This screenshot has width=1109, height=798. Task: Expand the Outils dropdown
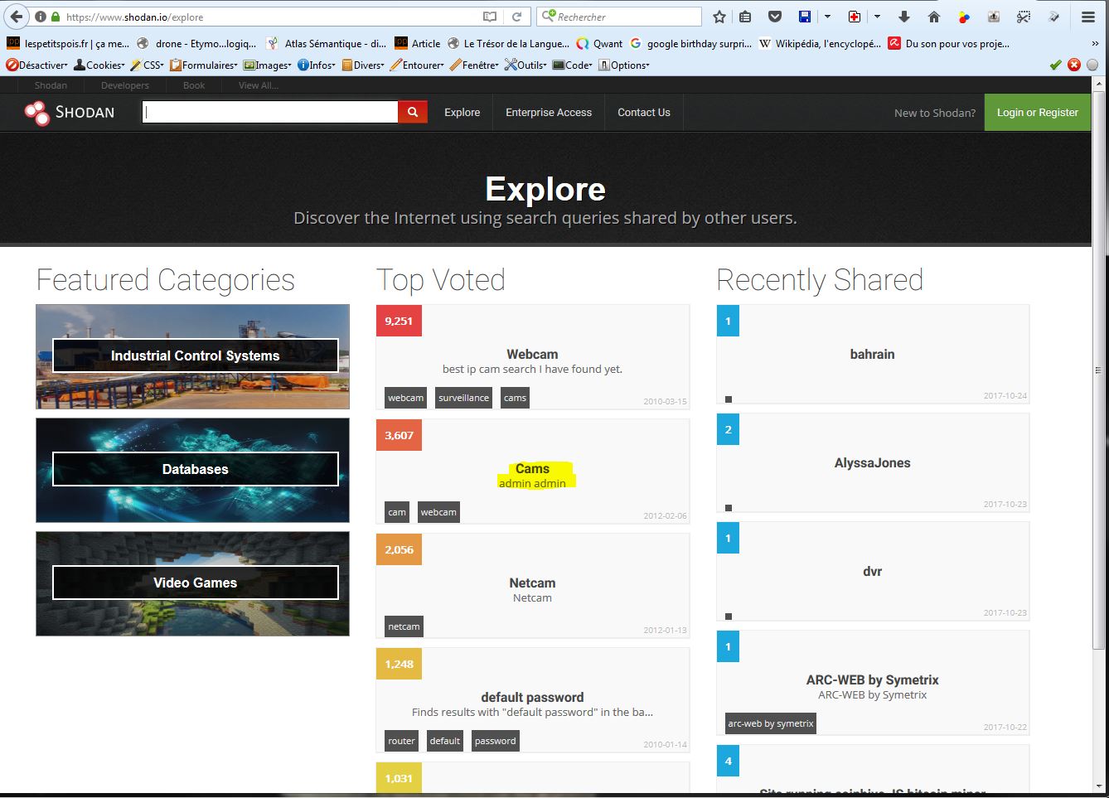(526, 65)
